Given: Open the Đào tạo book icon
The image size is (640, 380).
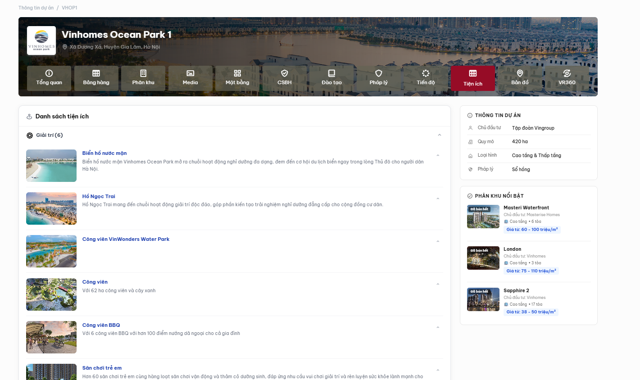Looking at the screenshot, I should tap(331, 73).
